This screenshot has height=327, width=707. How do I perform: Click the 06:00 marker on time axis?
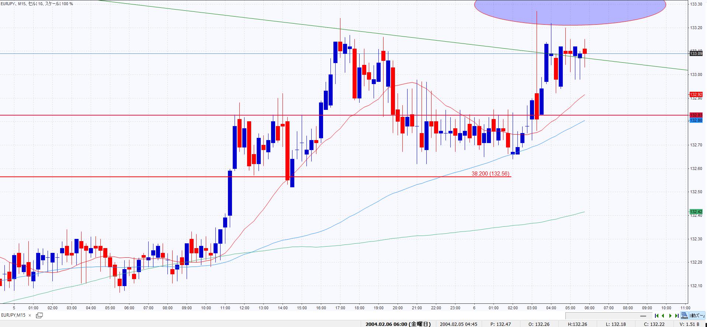[589, 308]
